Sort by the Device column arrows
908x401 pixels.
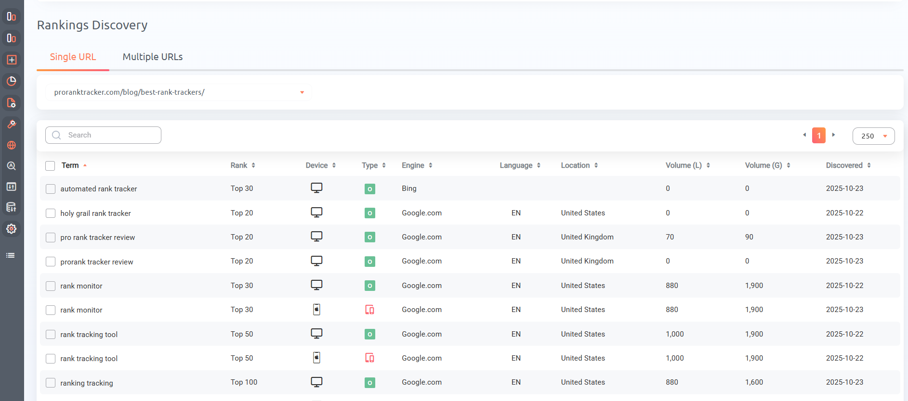[x=334, y=165]
